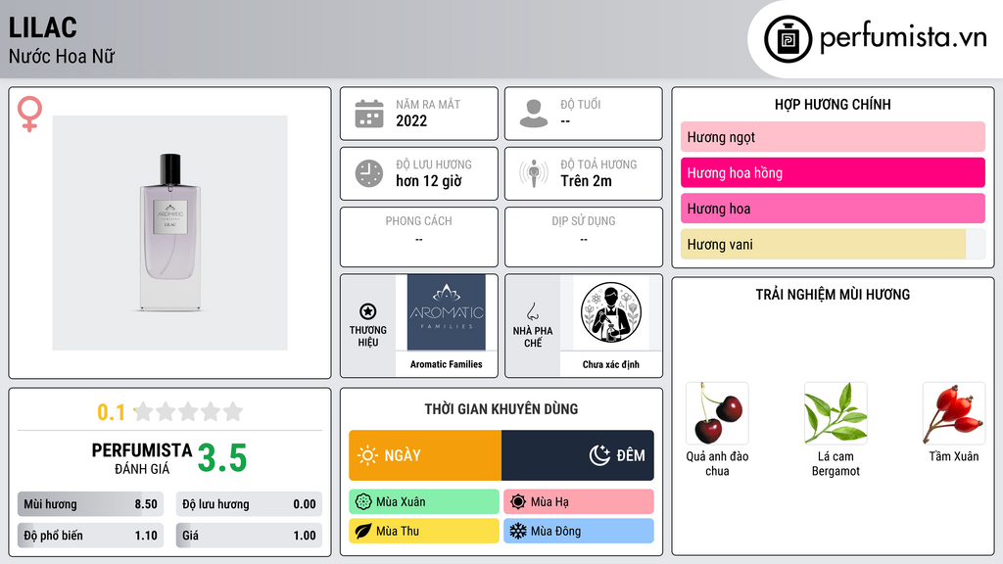1003x564 pixels.
Task: Select the Mùa Xuân season tag
Action: (424, 502)
